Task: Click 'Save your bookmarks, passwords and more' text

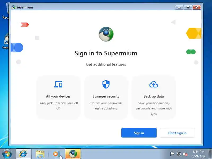Action: coord(154,108)
